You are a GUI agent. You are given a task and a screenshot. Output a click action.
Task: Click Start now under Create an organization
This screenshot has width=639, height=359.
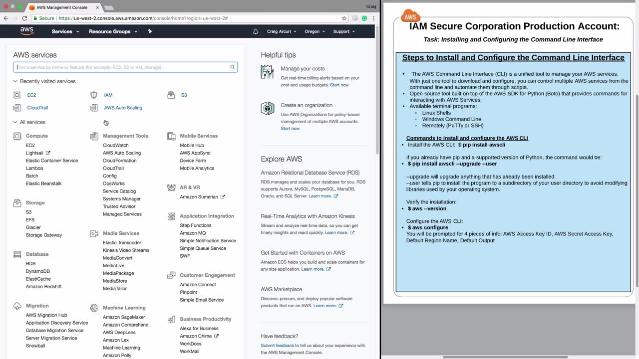[x=290, y=129]
